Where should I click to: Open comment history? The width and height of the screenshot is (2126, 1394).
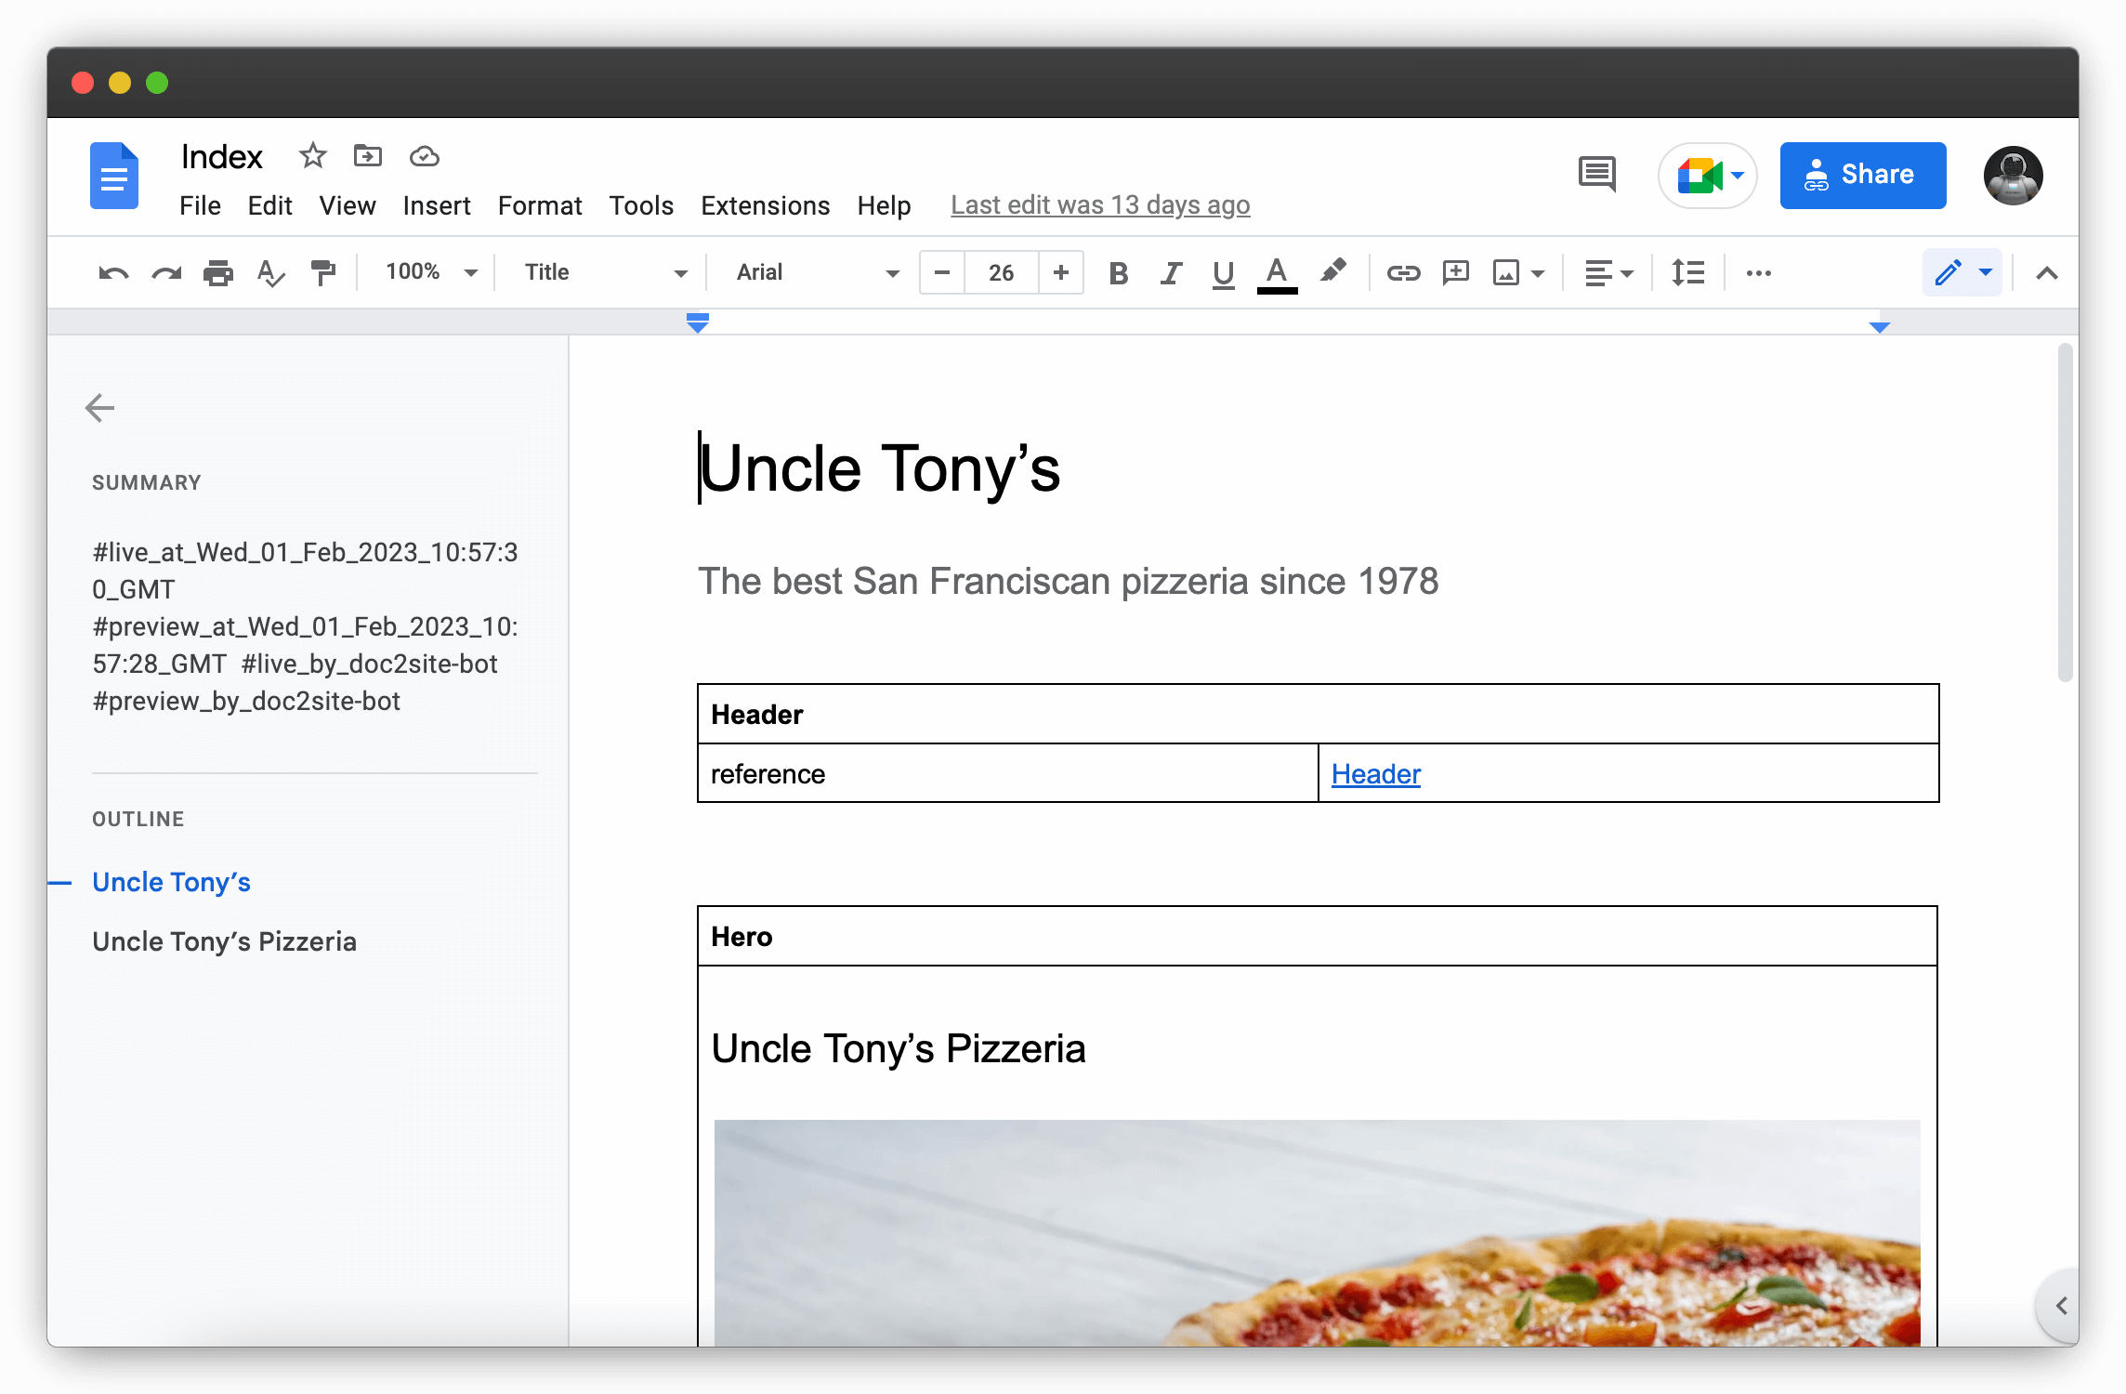tap(1595, 175)
